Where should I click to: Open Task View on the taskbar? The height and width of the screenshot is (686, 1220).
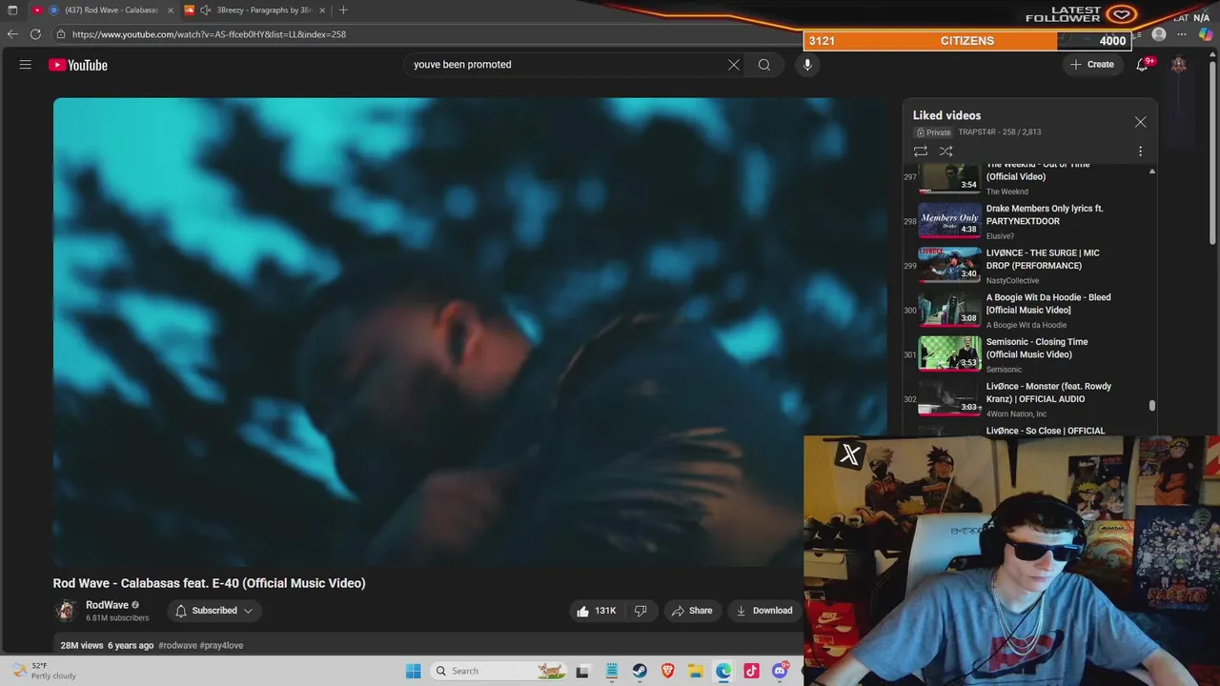(582, 671)
